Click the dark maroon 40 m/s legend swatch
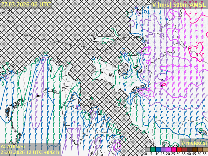The height and width of the screenshot is (156, 208). [x=189, y=150]
